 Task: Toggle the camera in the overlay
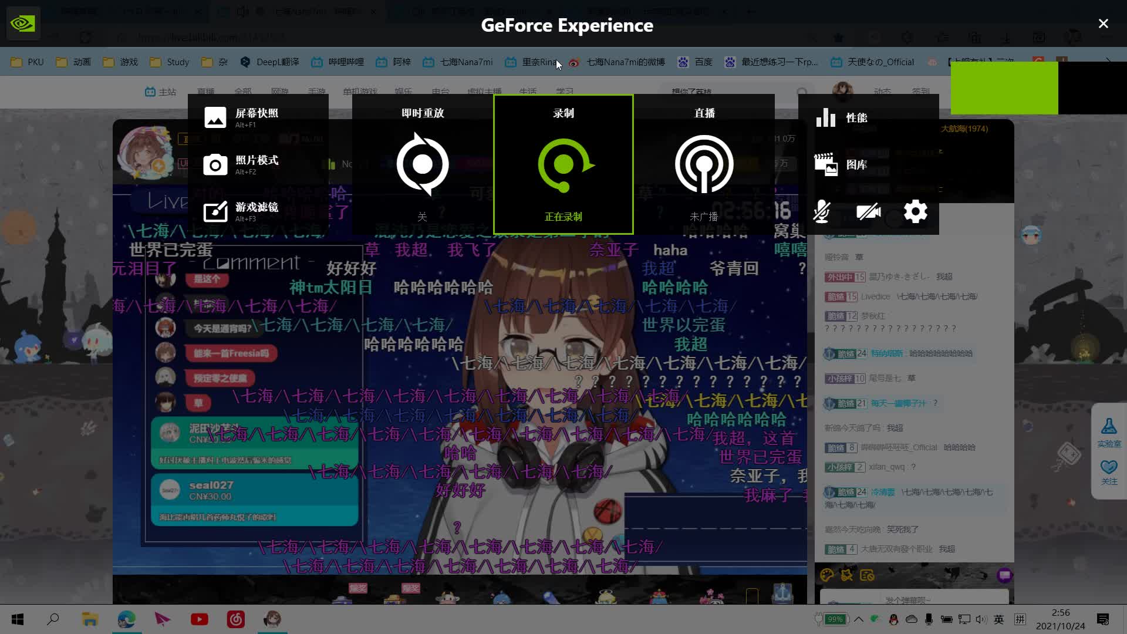click(869, 211)
